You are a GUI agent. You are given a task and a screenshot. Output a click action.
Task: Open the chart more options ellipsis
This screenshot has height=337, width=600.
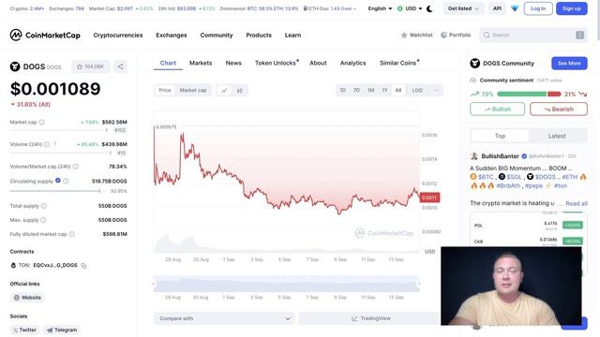[x=436, y=91]
